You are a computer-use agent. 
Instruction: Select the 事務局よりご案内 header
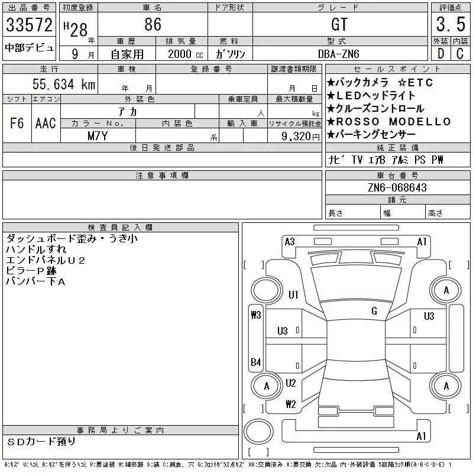[x=121, y=430]
